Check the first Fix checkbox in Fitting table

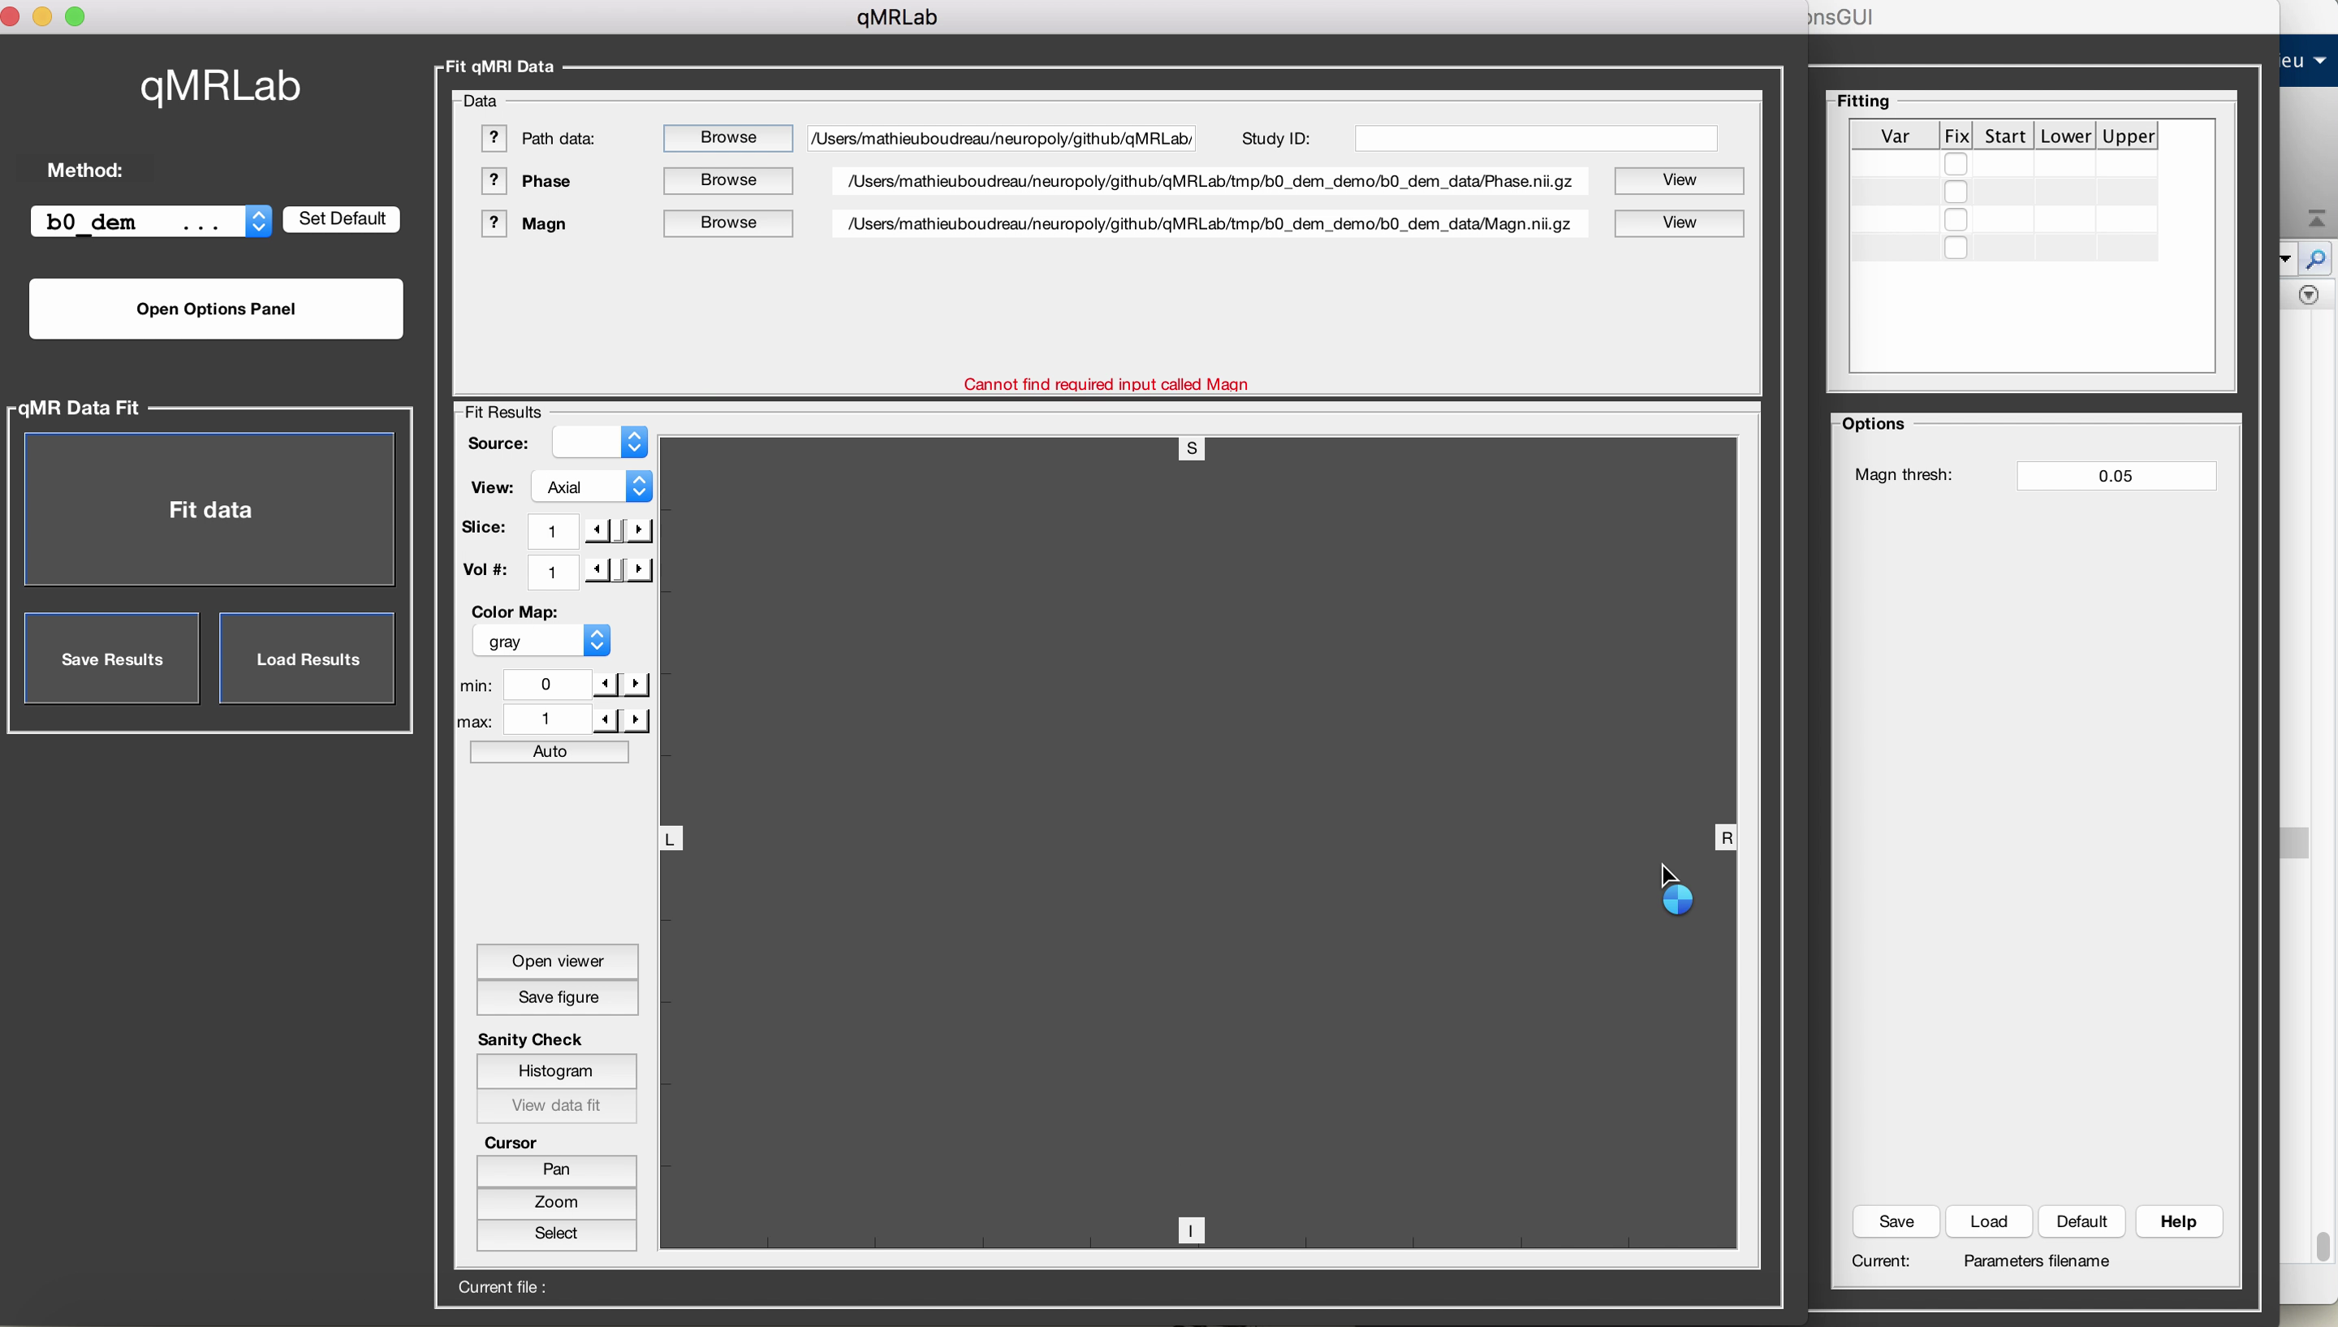[1955, 164]
